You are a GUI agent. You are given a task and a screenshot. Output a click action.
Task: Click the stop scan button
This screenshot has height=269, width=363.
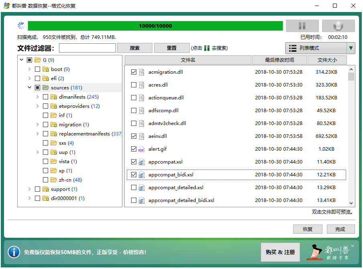(x=338, y=26)
